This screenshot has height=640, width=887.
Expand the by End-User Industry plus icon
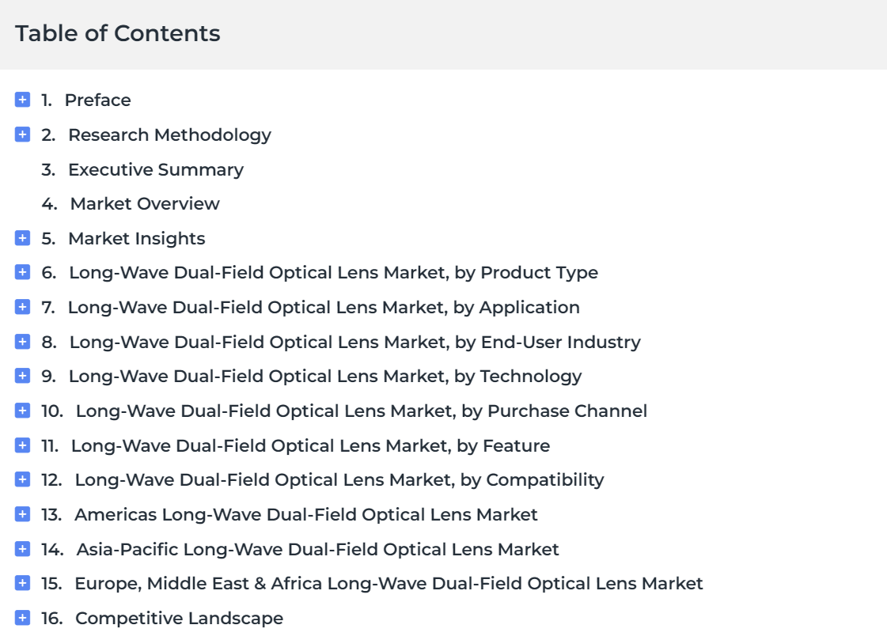(23, 342)
